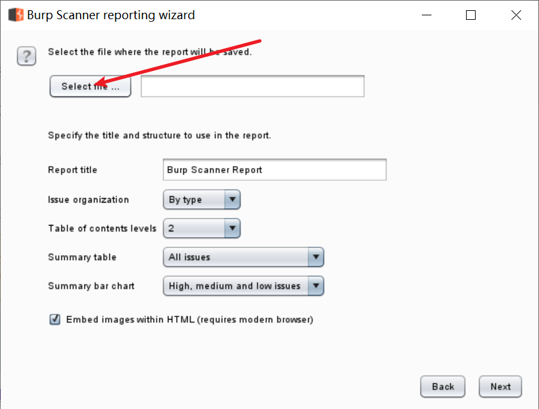Image resolution: width=539 pixels, height=409 pixels.
Task: Open the Table of contents levels dropdown
Action: [202, 228]
